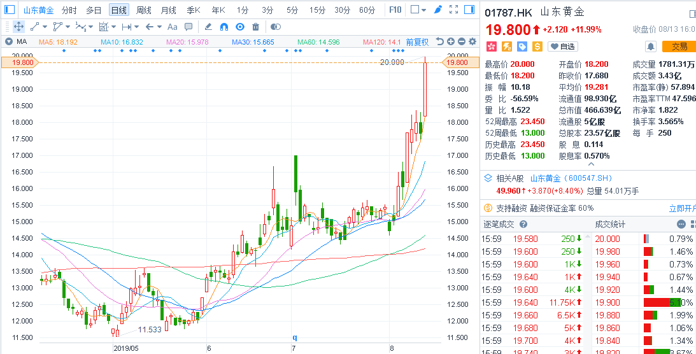Open related A-share 山东黄金 (600547.SH) link
696x354 pixels.
point(572,178)
